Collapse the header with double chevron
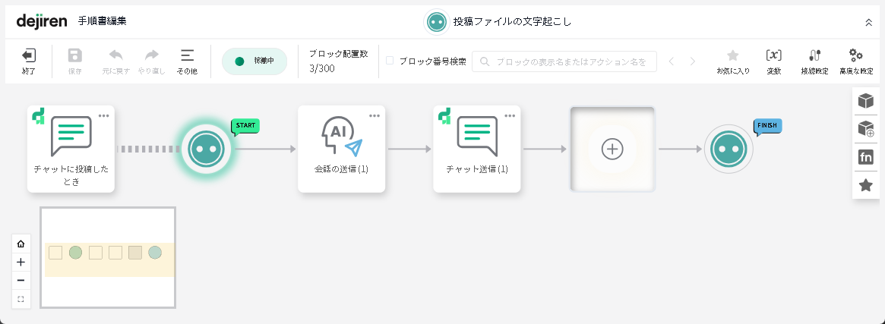 869,22
